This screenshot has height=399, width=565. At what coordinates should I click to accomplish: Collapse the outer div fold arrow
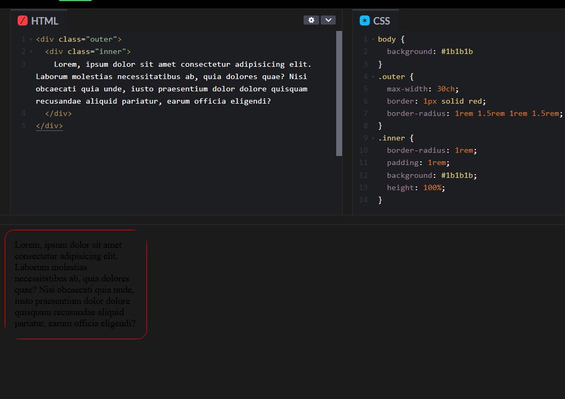coord(31,40)
